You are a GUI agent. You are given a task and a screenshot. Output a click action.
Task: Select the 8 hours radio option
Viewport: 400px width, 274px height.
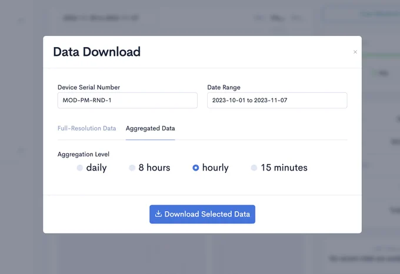coord(132,168)
